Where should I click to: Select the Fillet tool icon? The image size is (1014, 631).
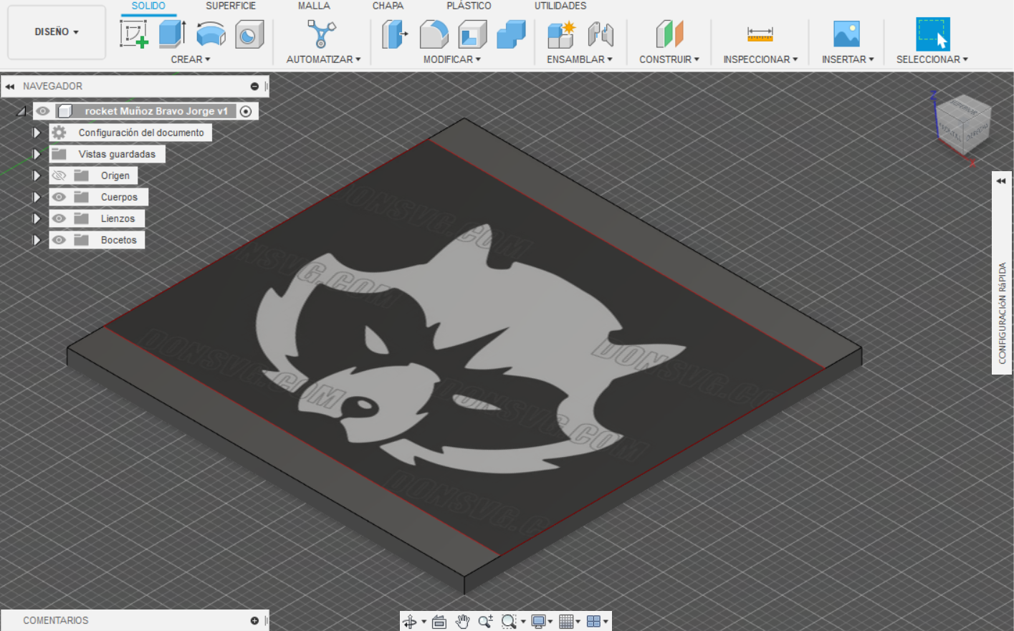[x=434, y=34]
